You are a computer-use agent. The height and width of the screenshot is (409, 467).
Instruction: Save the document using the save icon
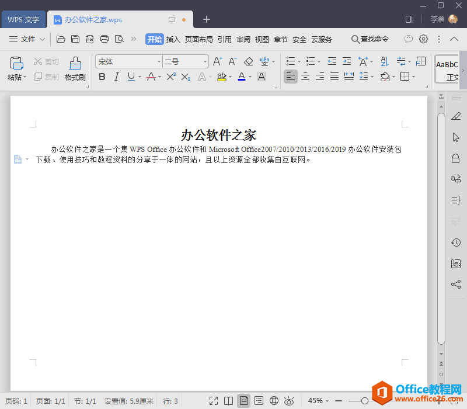click(75, 39)
